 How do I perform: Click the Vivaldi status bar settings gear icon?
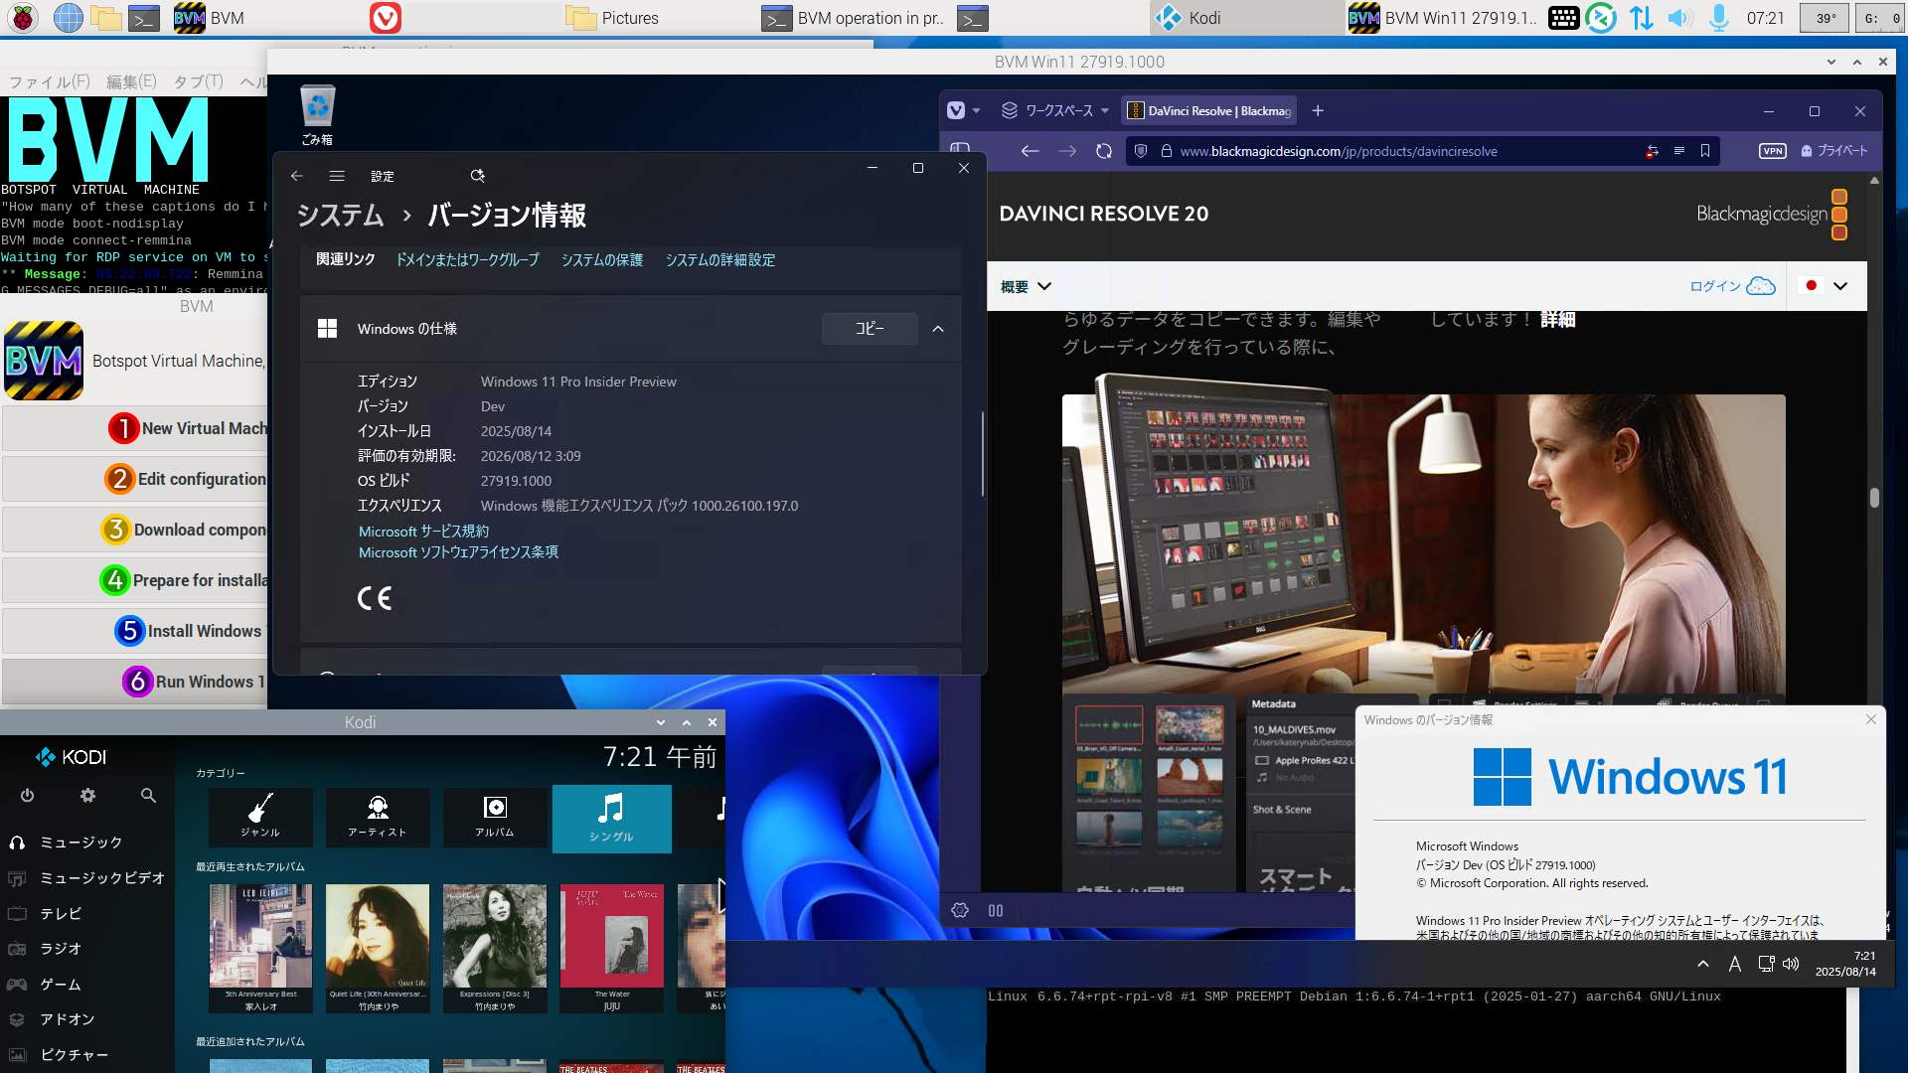960,910
